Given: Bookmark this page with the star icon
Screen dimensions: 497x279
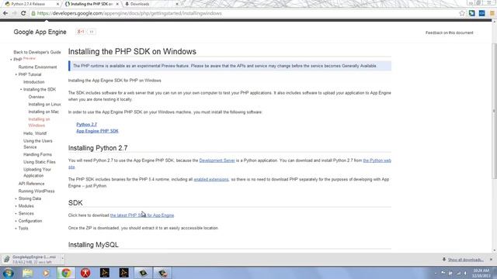Looking at the screenshot, I should pos(462,13).
